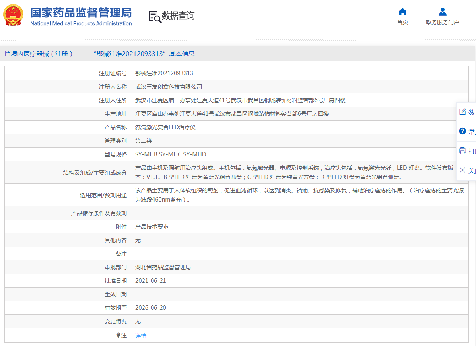This screenshot has height=346, width=476.
Task: Select approving department 湖北省药品监督管理局
Action: [x=163, y=267]
